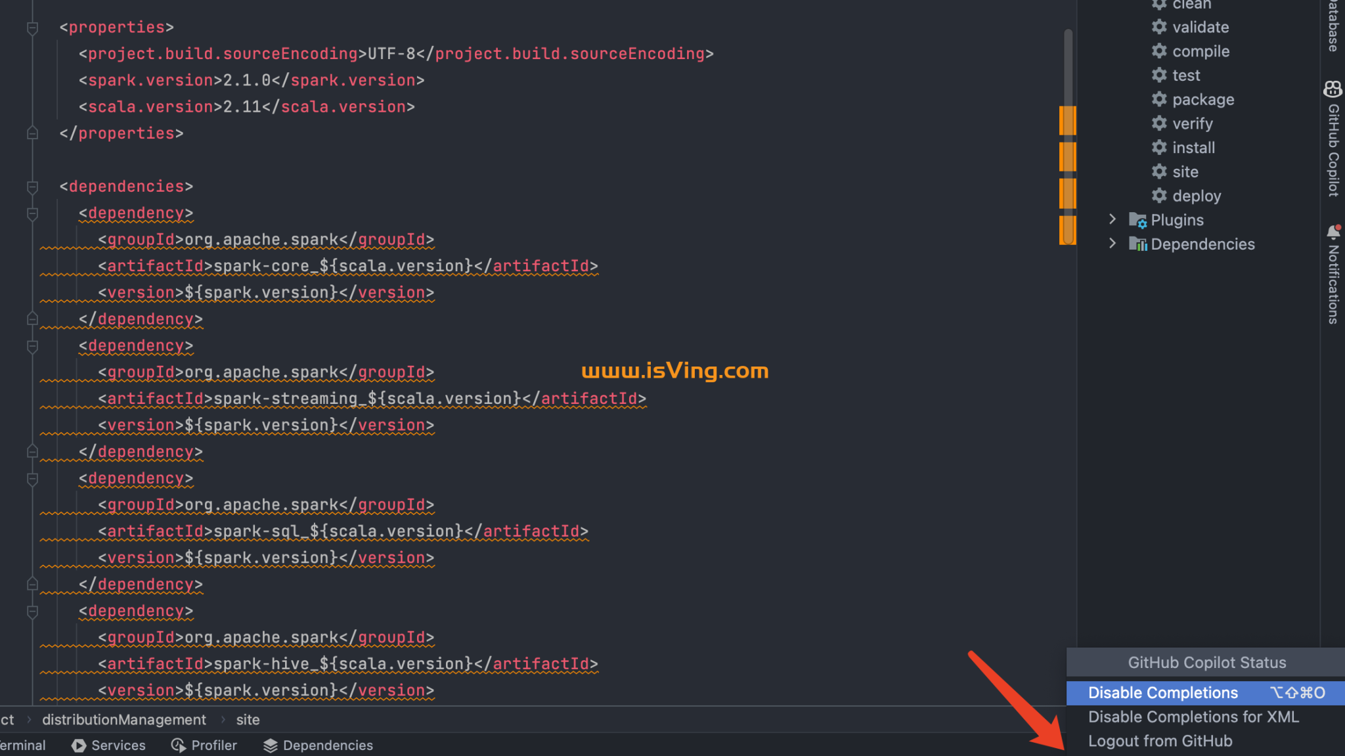Open the Services tool window
The width and height of the screenshot is (1345, 756).
point(118,745)
